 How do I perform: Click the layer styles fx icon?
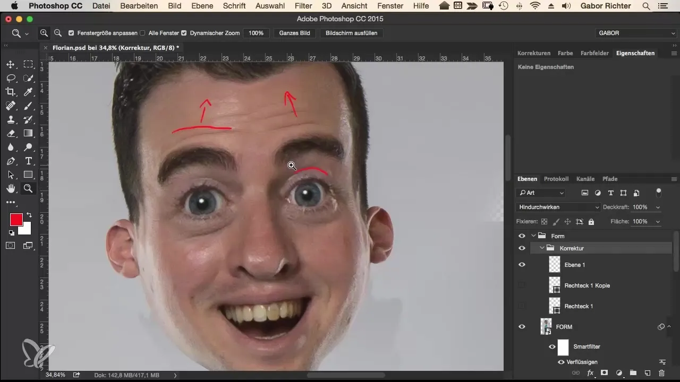[x=590, y=373]
